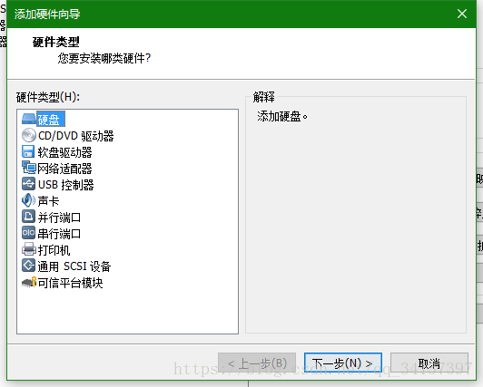Click the parallel port (并行端口) icon
This screenshot has height=387, width=483.
point(28,217)
